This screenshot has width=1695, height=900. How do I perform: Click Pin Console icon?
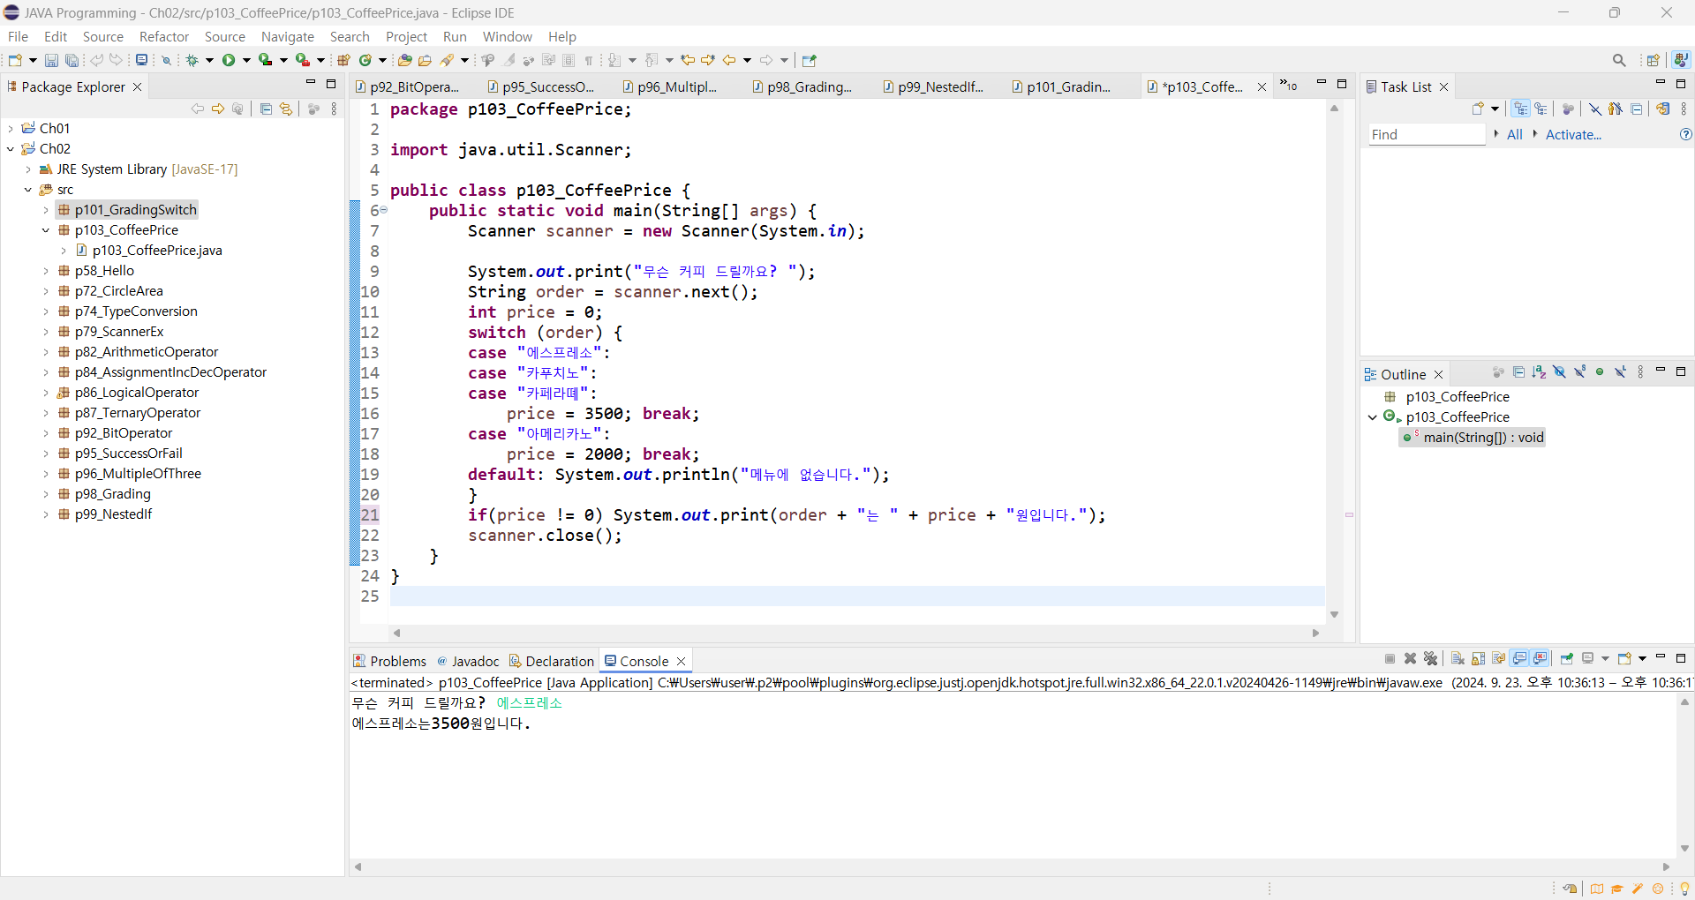[x=1567, y=658]
